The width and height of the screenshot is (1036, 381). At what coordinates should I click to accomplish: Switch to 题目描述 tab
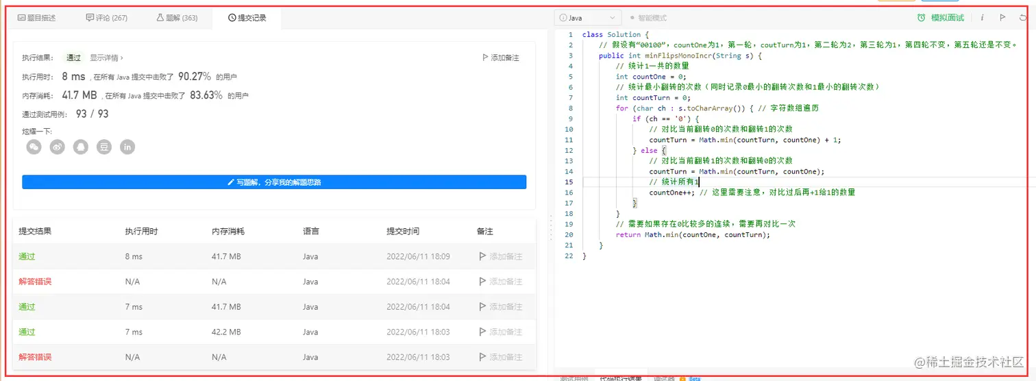point(36,18)
